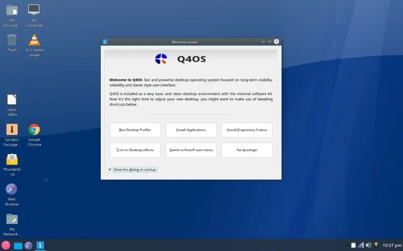Viewport: 403px width, 251px height.
Task: Open the Web Browser desktop shortcut
Action: [12, 190]
